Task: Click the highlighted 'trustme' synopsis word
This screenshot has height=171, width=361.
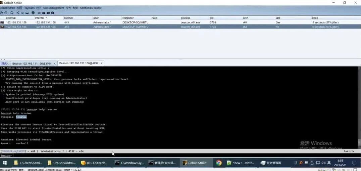Action: (x=21, y=117)
